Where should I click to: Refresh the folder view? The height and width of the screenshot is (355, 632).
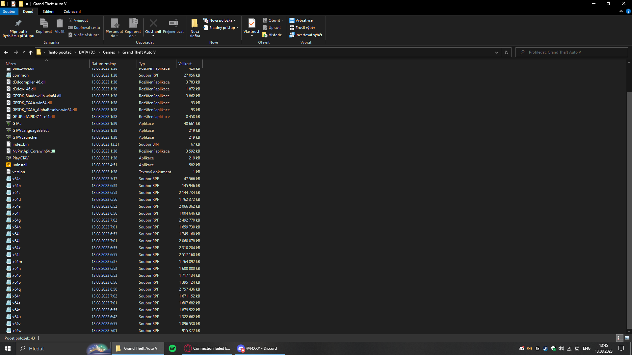(507, 52)
